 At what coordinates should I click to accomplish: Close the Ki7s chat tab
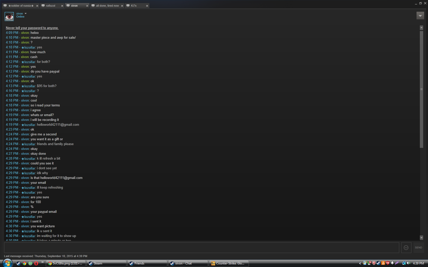pyautogui.click(x=147, y=6)
